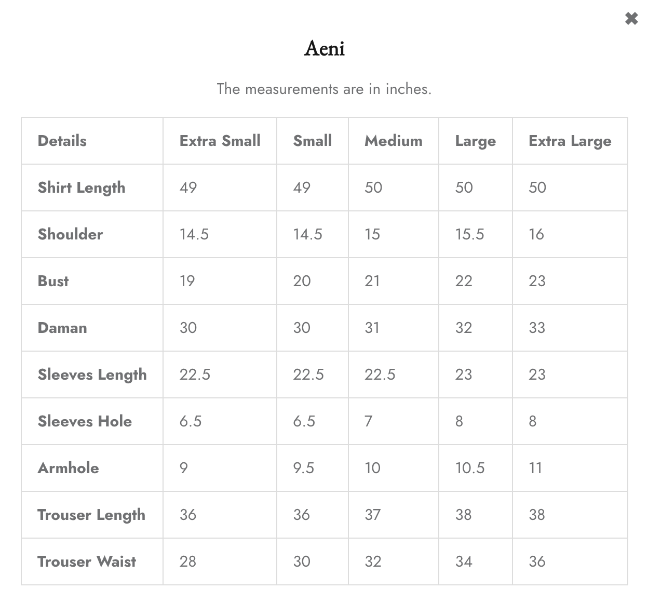
Task: Click the Sleeves Hole row label
Action: [85, 421]
